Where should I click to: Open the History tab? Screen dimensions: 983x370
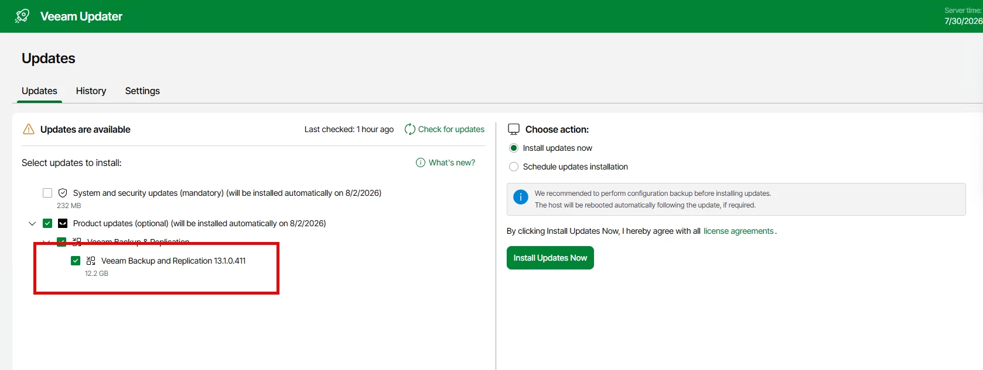pos(91,91)
